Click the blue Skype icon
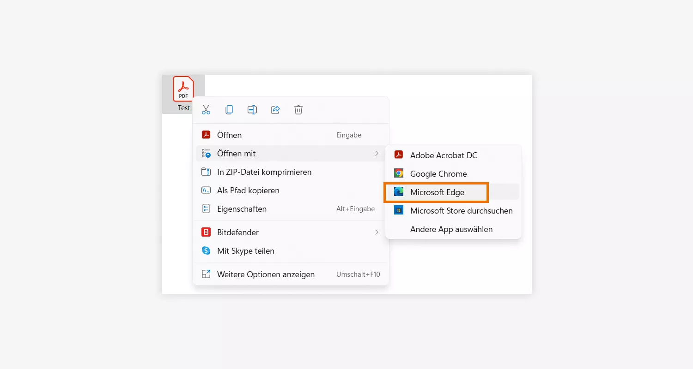Image resolution: width=693 pixels, height=369 pixels. (x=206, y=251)
